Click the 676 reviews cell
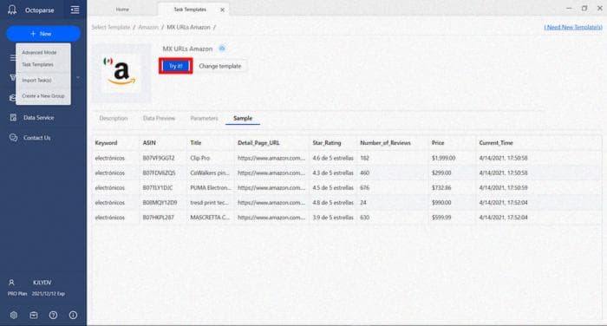Viewport: 607px width, 326px height. click(x=365, y=188)
